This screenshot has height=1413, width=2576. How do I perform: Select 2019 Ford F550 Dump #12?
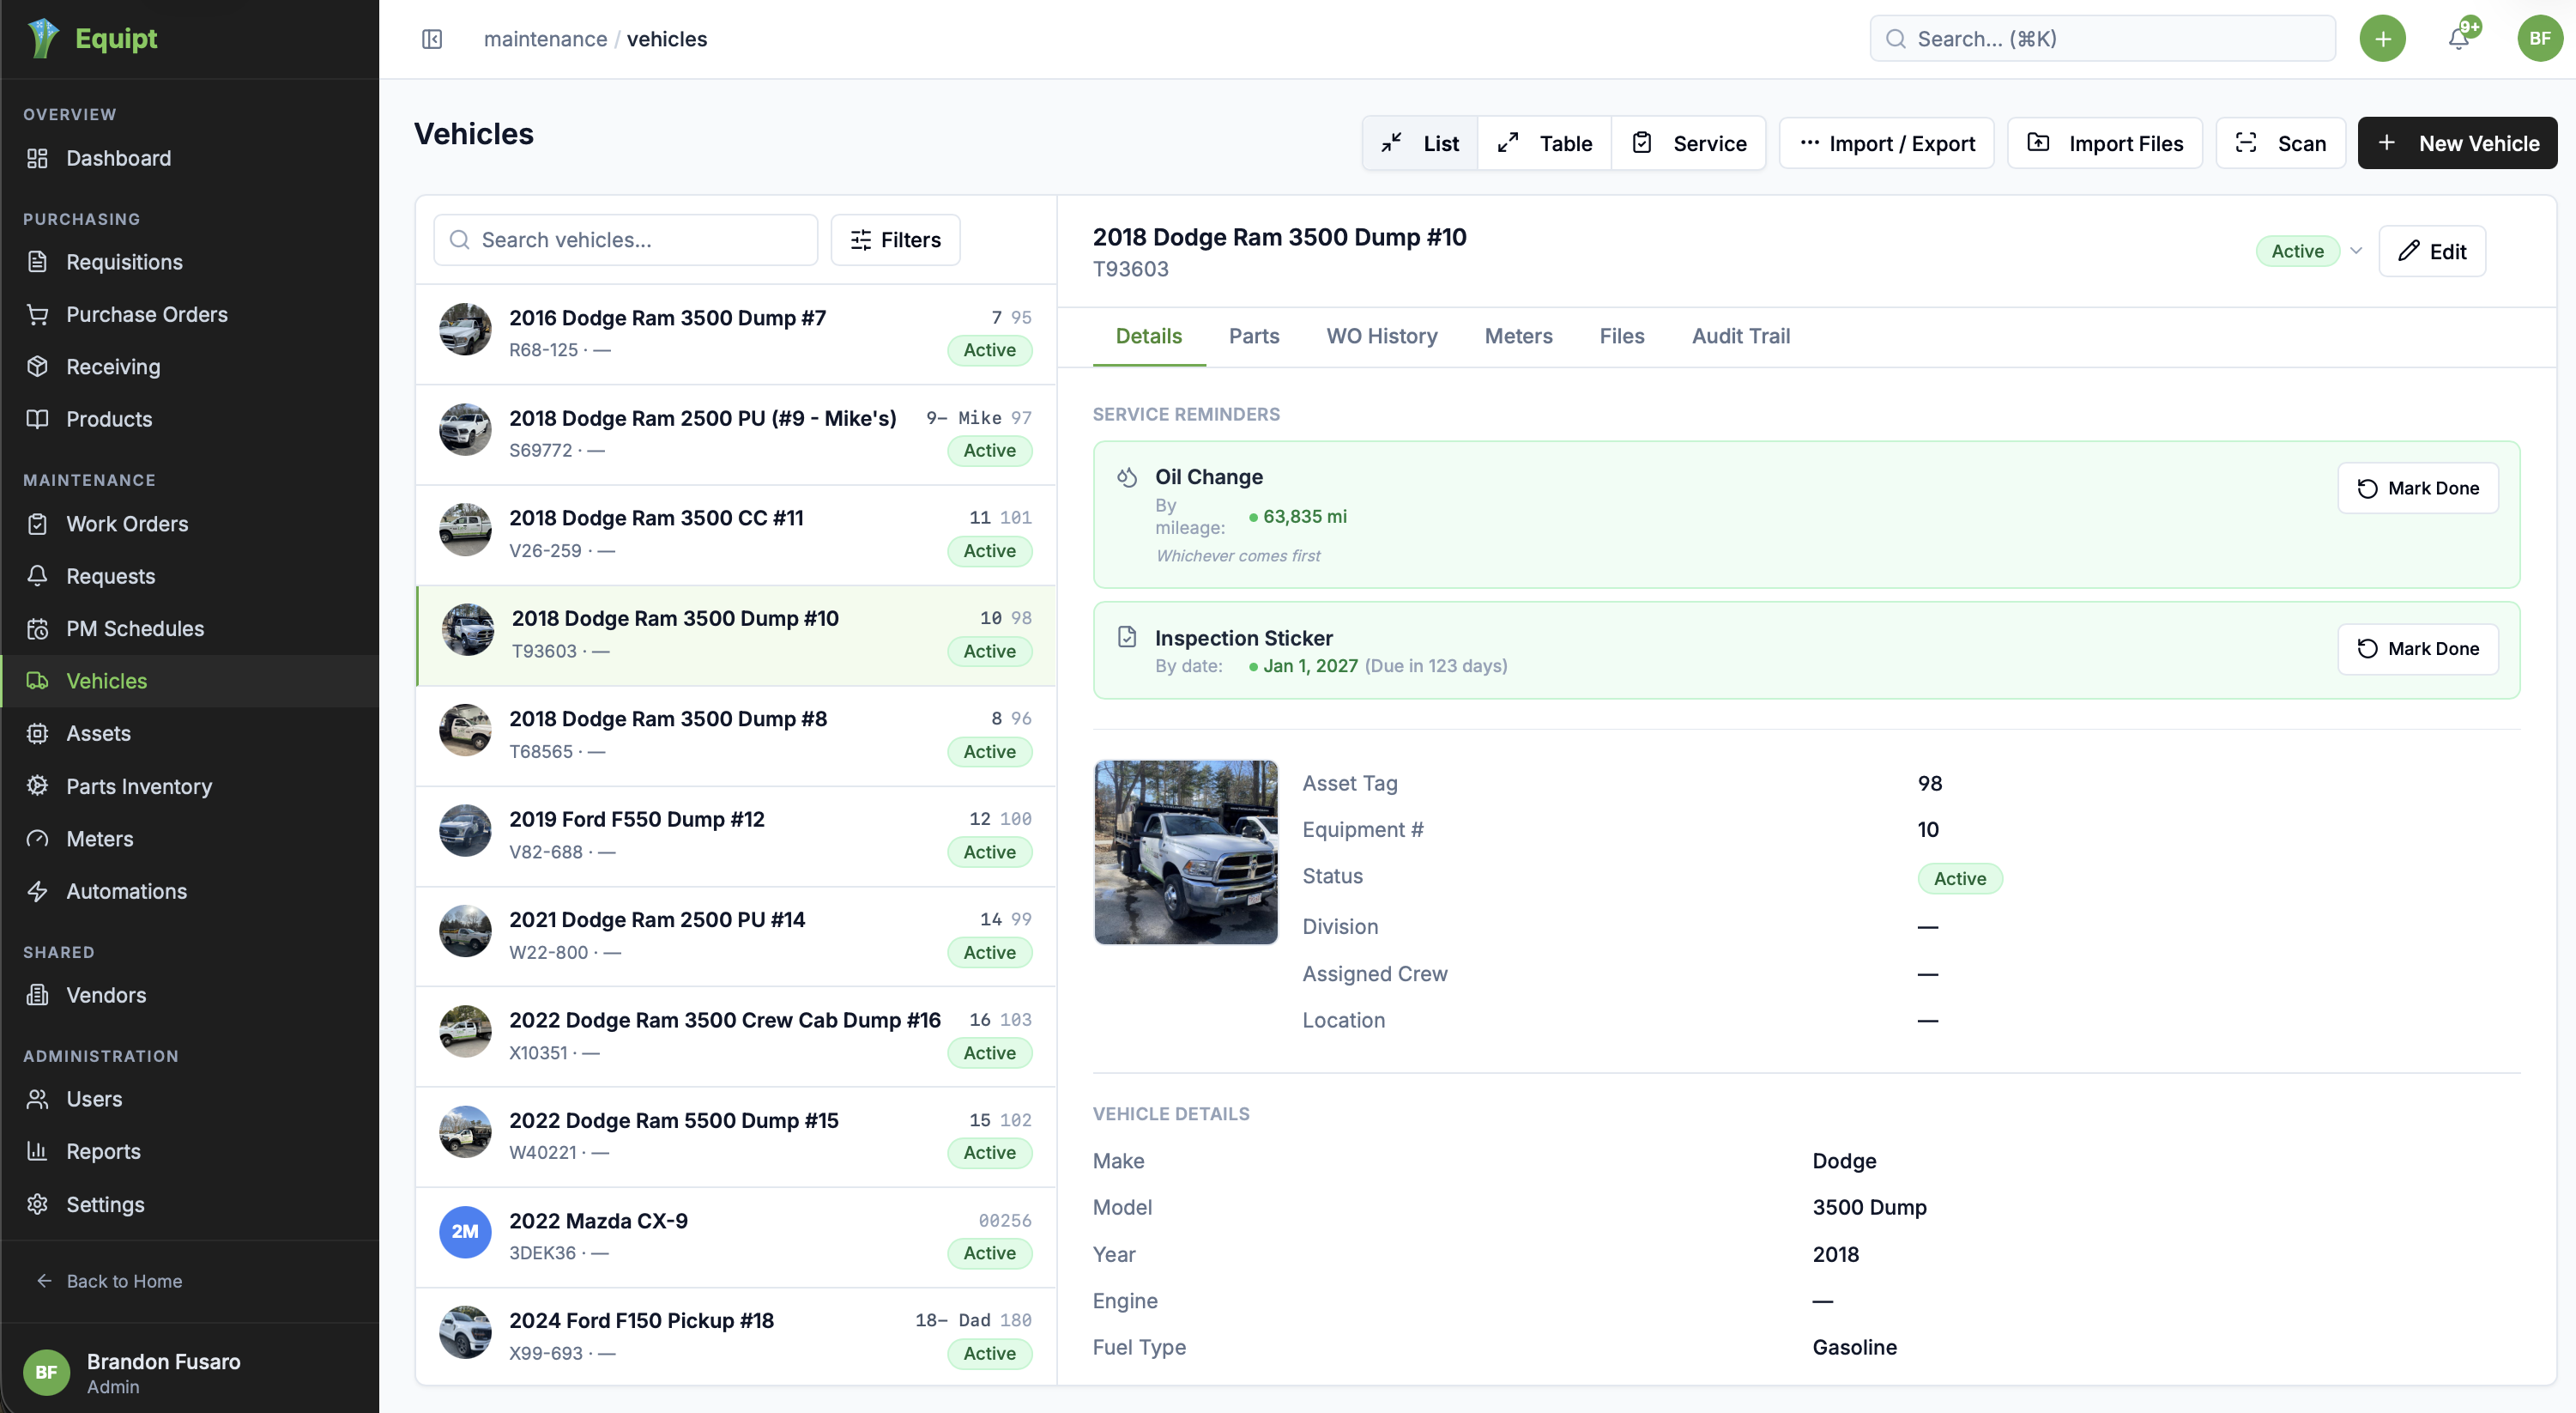pyautogui.click(x=736, y=835)
